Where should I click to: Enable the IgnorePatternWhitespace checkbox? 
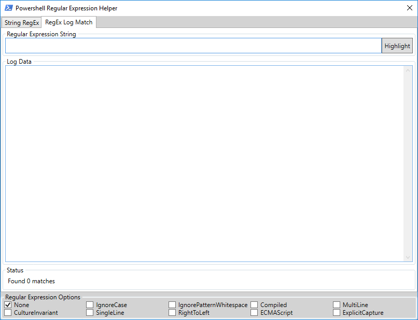(172, 305)
